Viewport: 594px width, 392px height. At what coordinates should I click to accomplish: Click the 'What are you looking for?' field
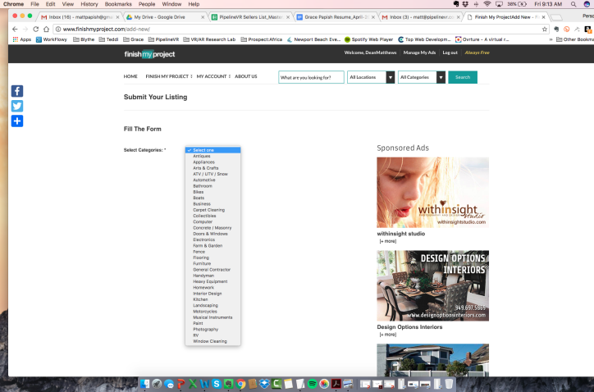pyautogui.click(x=310, y=77)
